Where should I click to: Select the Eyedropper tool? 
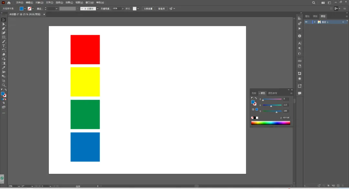coord(4,68)
